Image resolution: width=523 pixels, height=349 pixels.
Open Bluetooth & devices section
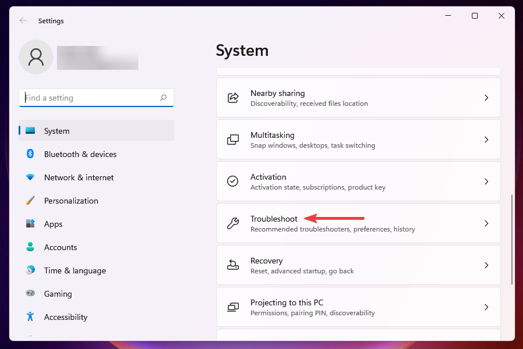[x=96, y=154]
